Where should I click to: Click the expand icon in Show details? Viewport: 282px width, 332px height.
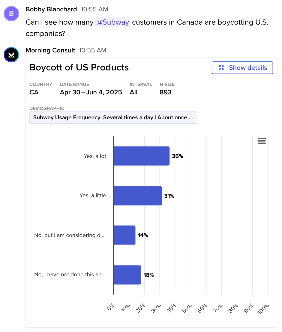(221, 68)
